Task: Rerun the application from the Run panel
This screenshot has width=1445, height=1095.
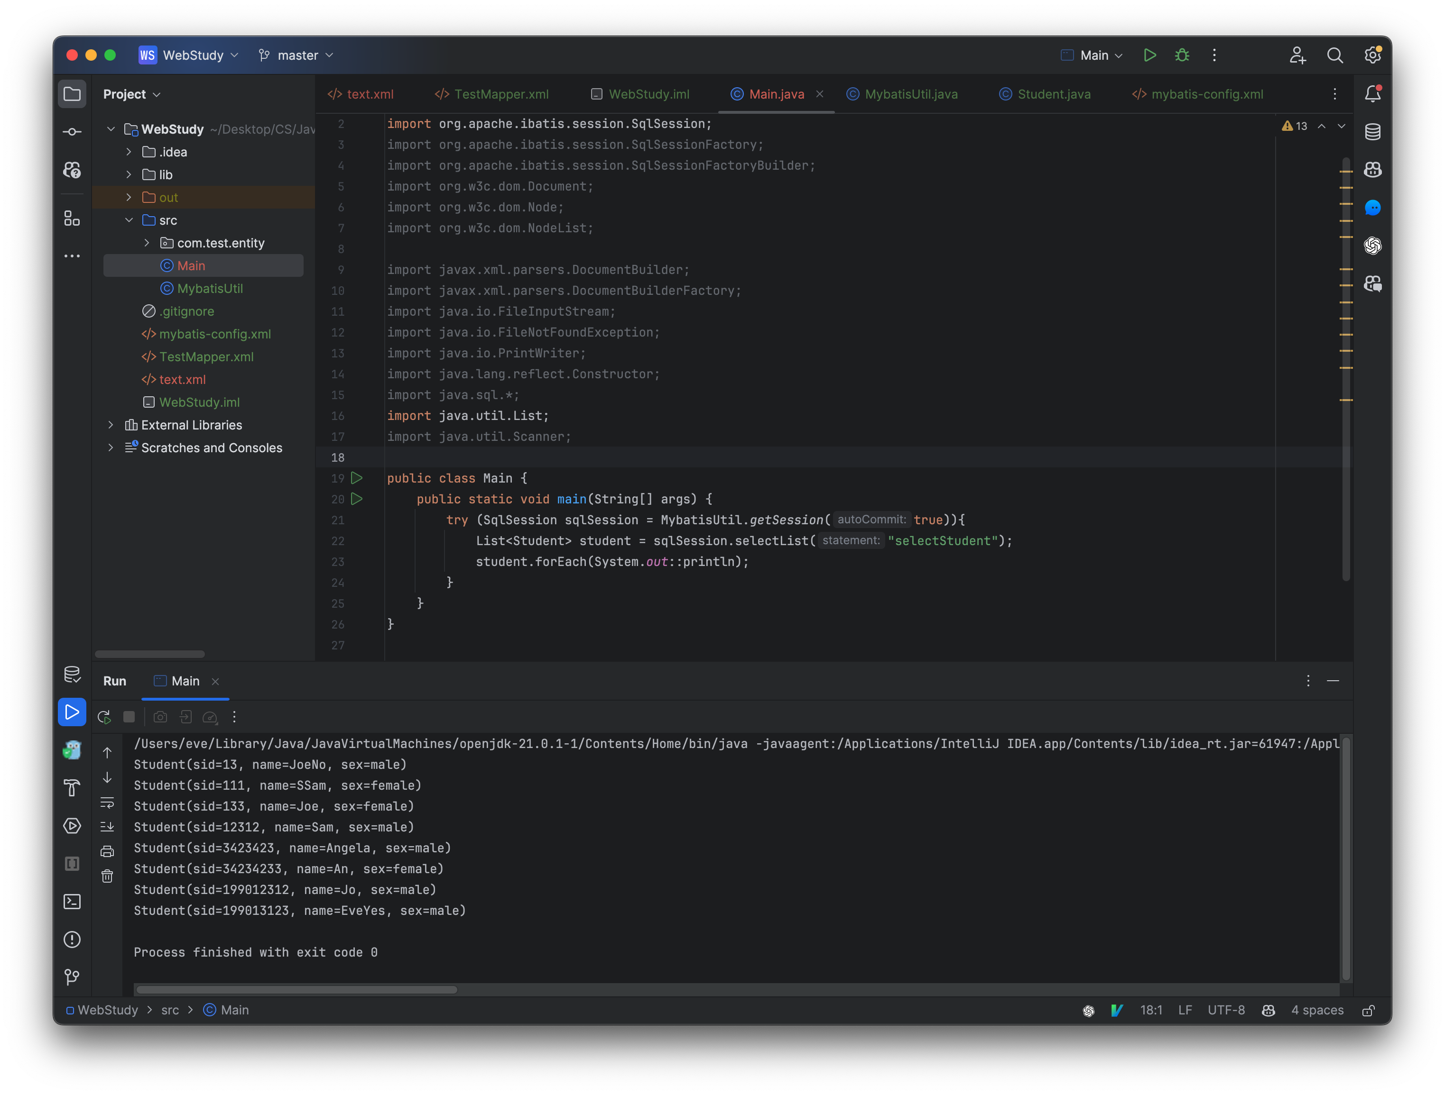Action: tap(103, 717)
